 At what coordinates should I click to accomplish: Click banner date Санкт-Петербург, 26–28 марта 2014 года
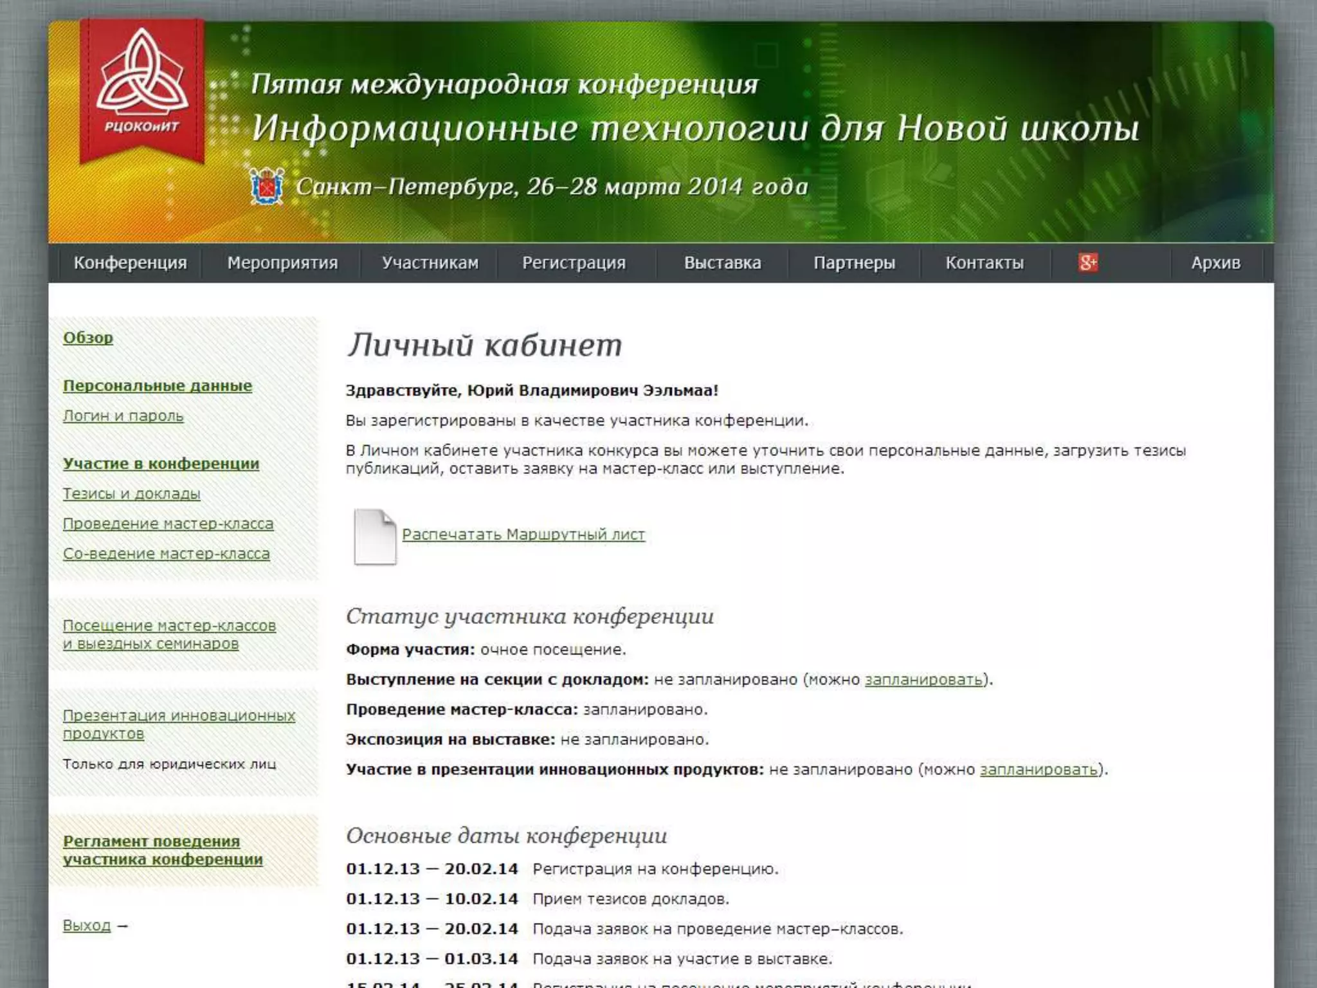pyautogui.click(x=552, y=187)
